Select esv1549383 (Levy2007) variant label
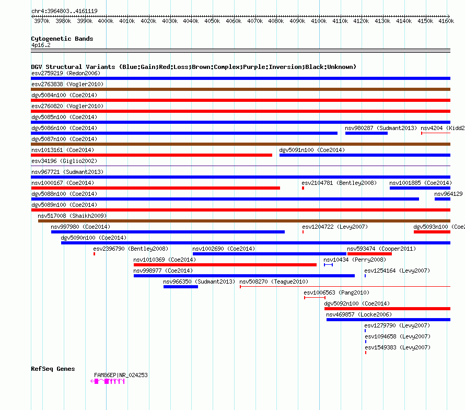 [x=398, y=347]
